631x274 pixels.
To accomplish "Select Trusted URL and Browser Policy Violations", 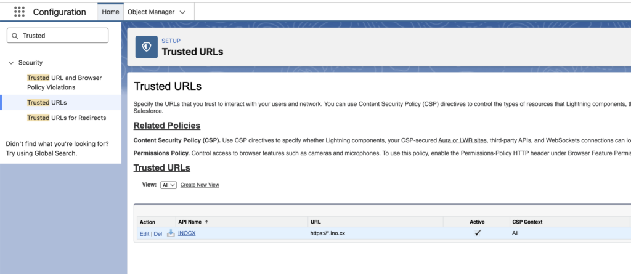I will click(x=64, y=83).
